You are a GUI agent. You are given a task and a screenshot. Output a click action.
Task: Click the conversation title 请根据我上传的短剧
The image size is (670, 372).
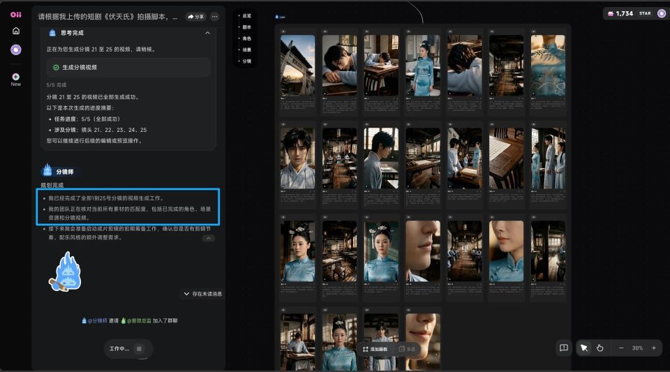coord(107,17)
